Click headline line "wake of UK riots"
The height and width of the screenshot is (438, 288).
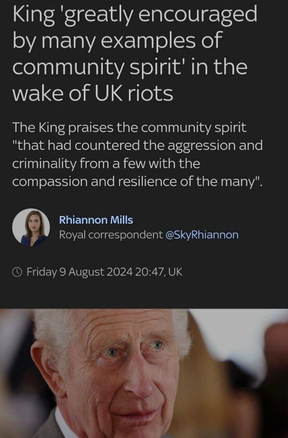click(93, 93)
